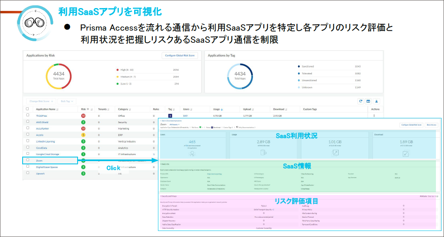Click the Low (1-3) legend entry
The image size is (444, 237).
126,84
